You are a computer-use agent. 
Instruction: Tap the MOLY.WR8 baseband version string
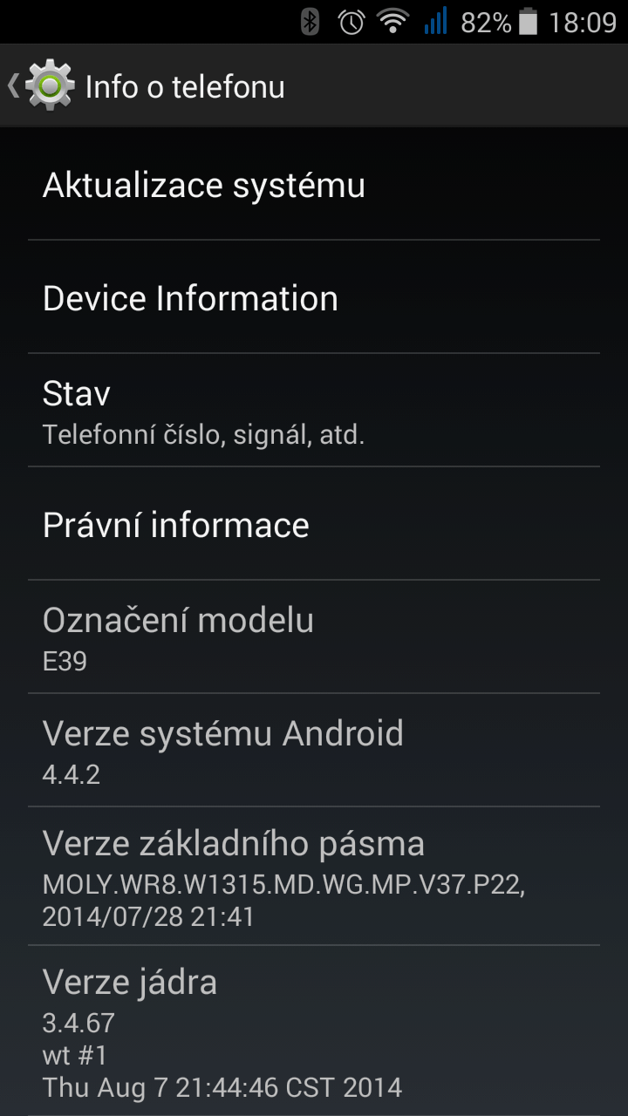click(284, 884)
